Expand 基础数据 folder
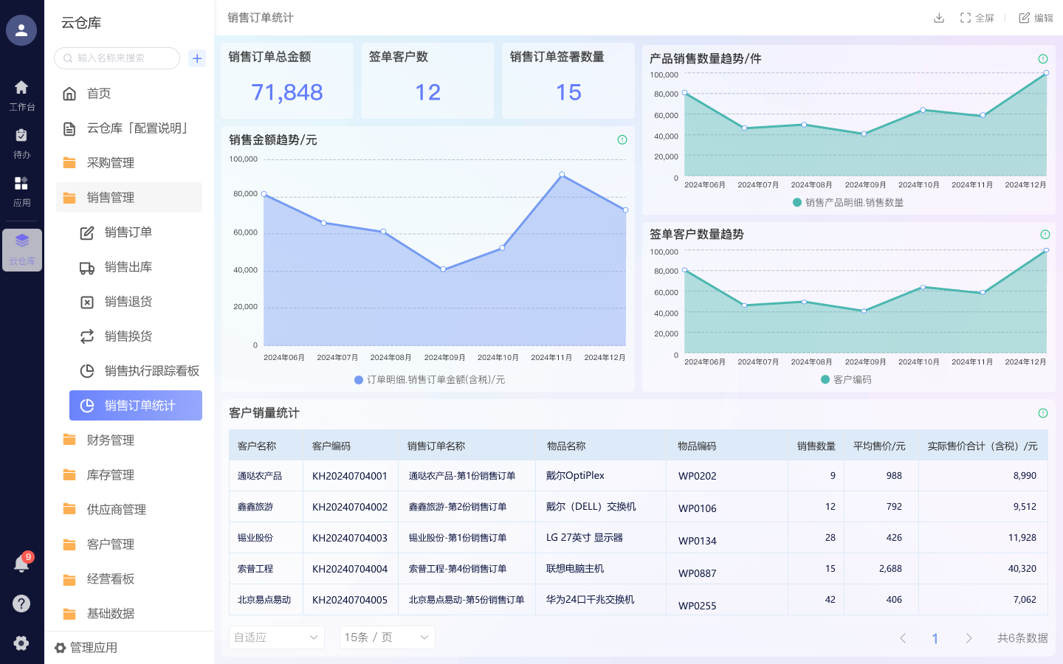Viewport: 1063px width, 664px height. pos(129,613)
